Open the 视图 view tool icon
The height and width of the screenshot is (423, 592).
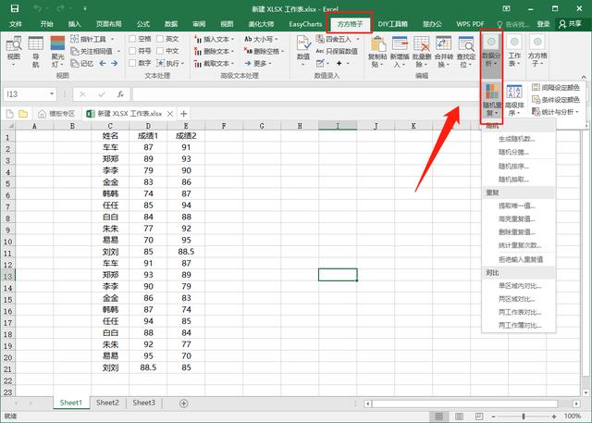[x=14, y=52]
